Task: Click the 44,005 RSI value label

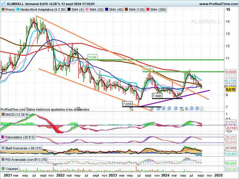Action: pos(231,163)
